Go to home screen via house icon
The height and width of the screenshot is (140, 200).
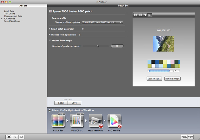coord(22,137)
